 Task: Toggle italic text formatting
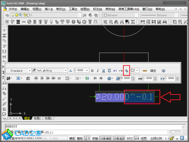[x=98, y=71]
